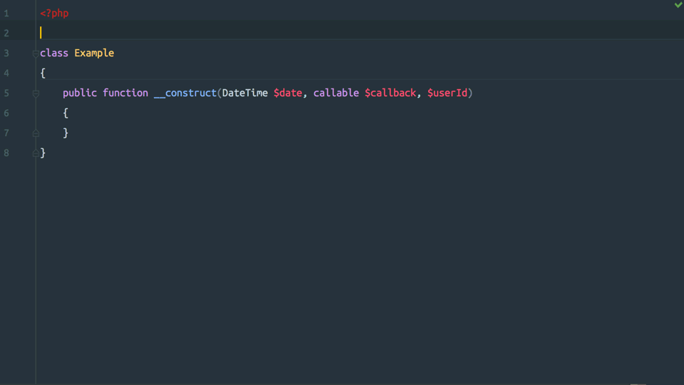Image resolution: width=684 pixels, height=385 pixels.
Task: Click the opening brace on line 6
Action: tap(66, 113)
